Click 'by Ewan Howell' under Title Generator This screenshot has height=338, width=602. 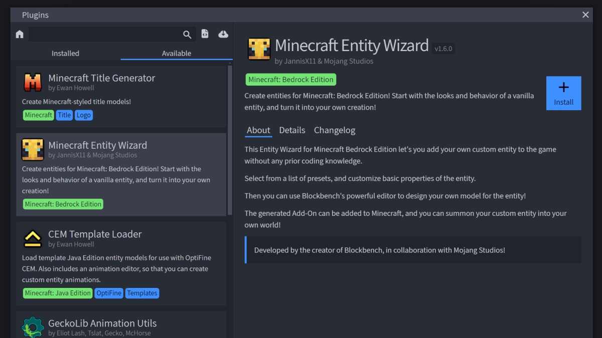71,88
